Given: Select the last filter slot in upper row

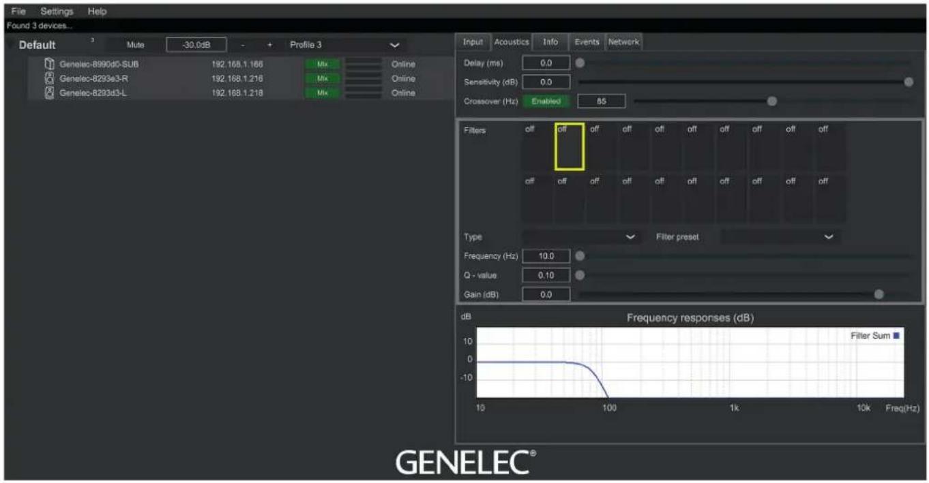Looking at the screenshot, I should coord(831,146).
